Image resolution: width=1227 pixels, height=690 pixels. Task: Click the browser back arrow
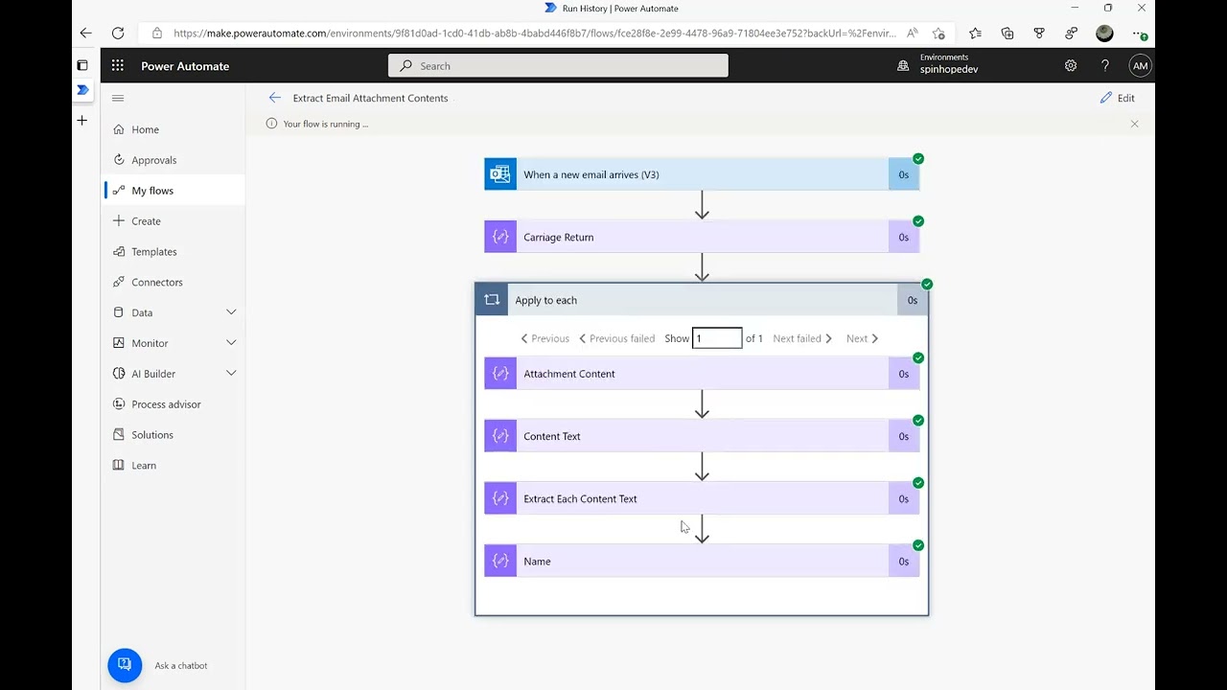click(x=86, y=33)
